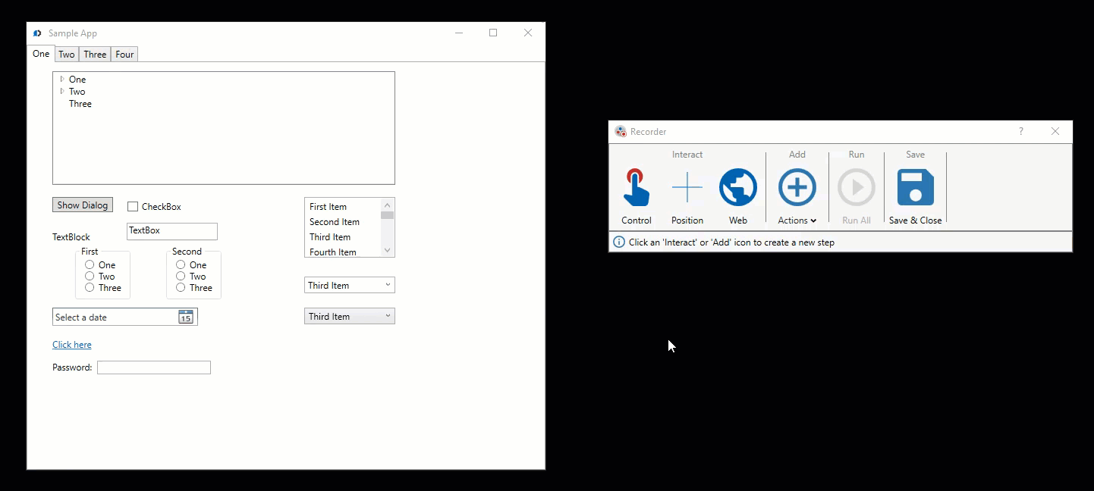
Task: Close the Recorder window
Action: 1055,131
